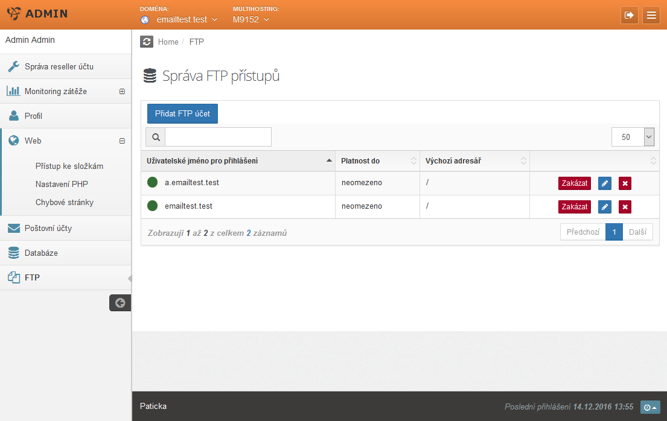Image resolution: width=667 pixels, height=421 pixels.
Task: Open the M9152 multihosting dropdown
Action: [251, 19]
